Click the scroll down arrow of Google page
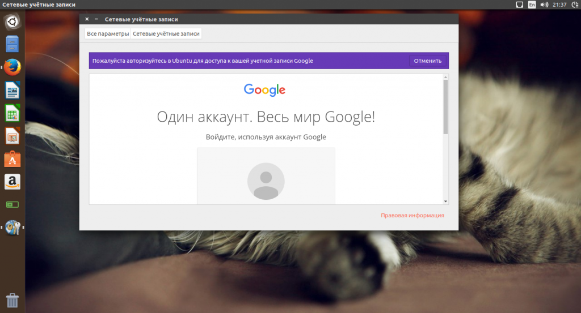581x313 pixels. (x=445, y=201)
